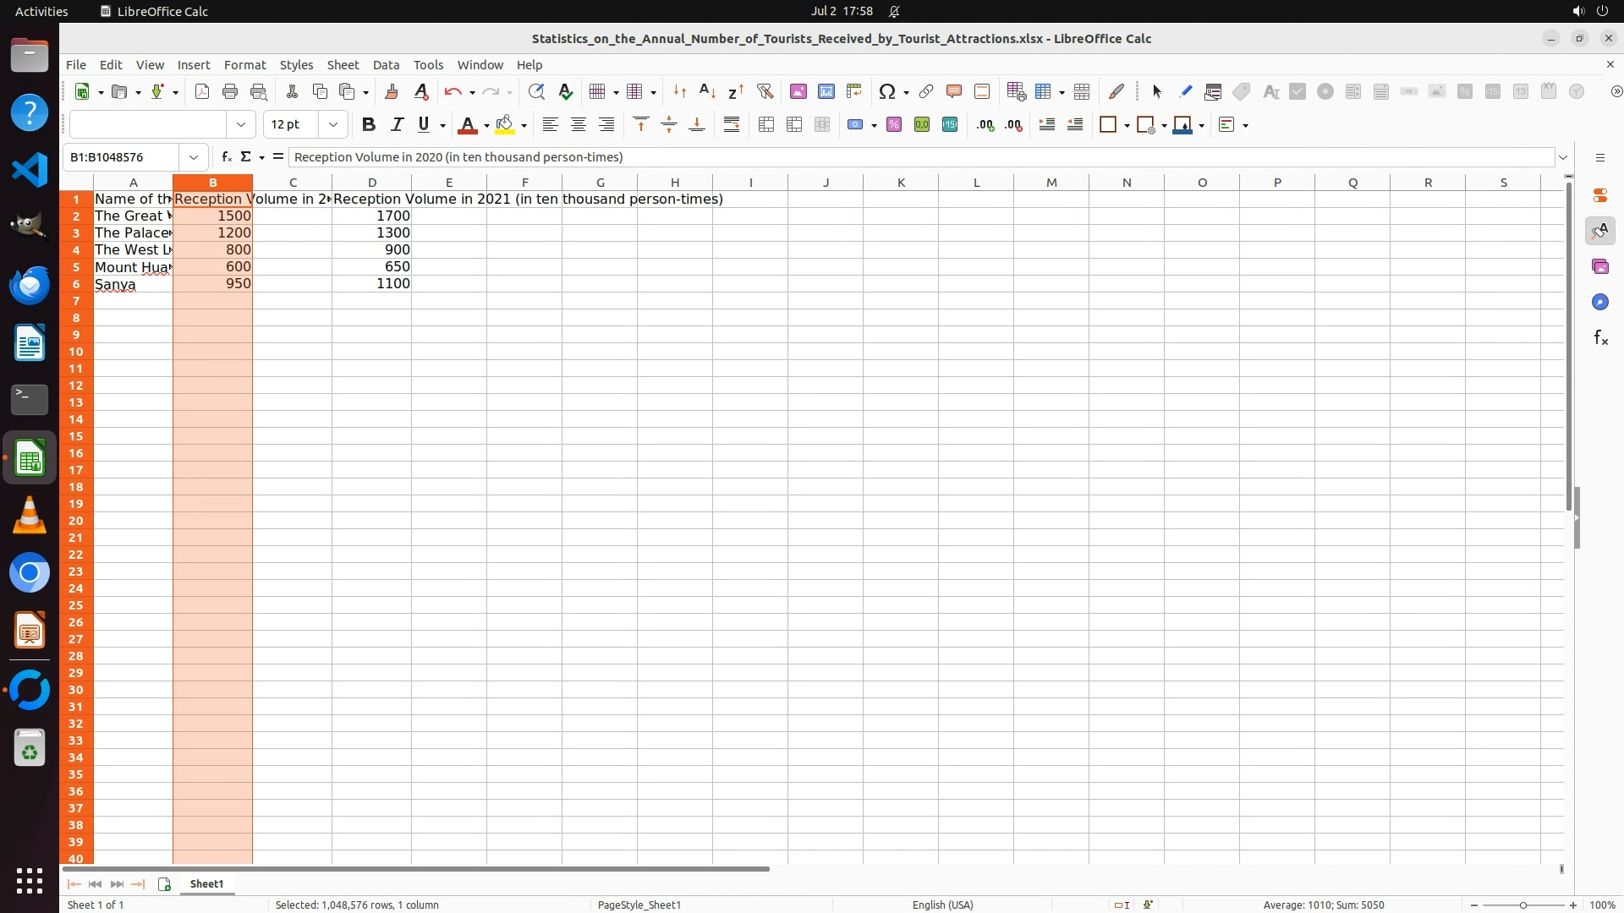Screen dimensions: 1624x913
Task: Open the Data menu
Action: click(x=386, y=65)
